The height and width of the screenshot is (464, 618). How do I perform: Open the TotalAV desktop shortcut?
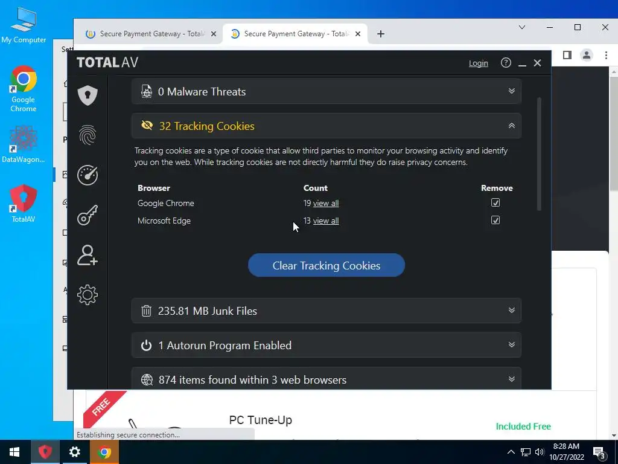24,203
